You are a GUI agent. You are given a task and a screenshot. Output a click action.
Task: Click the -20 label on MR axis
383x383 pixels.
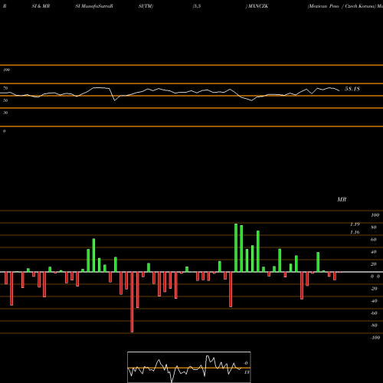(x=374, y=289)
